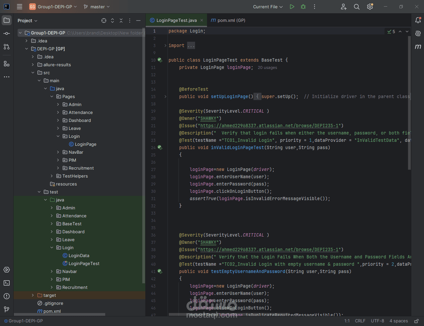Open the Problems tool window

(x=7, y=296)
